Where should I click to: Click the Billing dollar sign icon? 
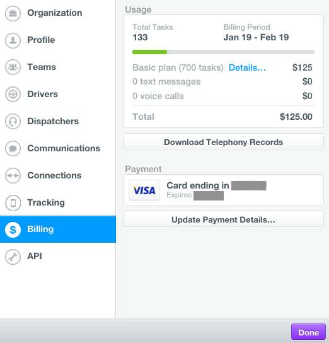coord(13,230)
